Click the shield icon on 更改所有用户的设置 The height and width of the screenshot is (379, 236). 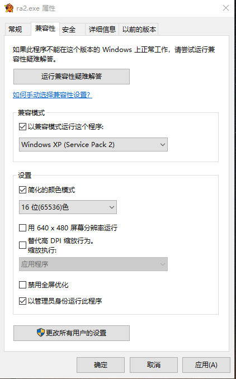41,333
